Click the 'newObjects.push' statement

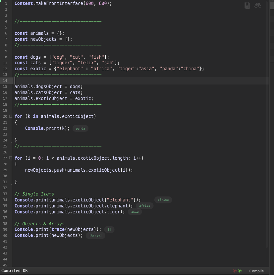pos(79,170)
